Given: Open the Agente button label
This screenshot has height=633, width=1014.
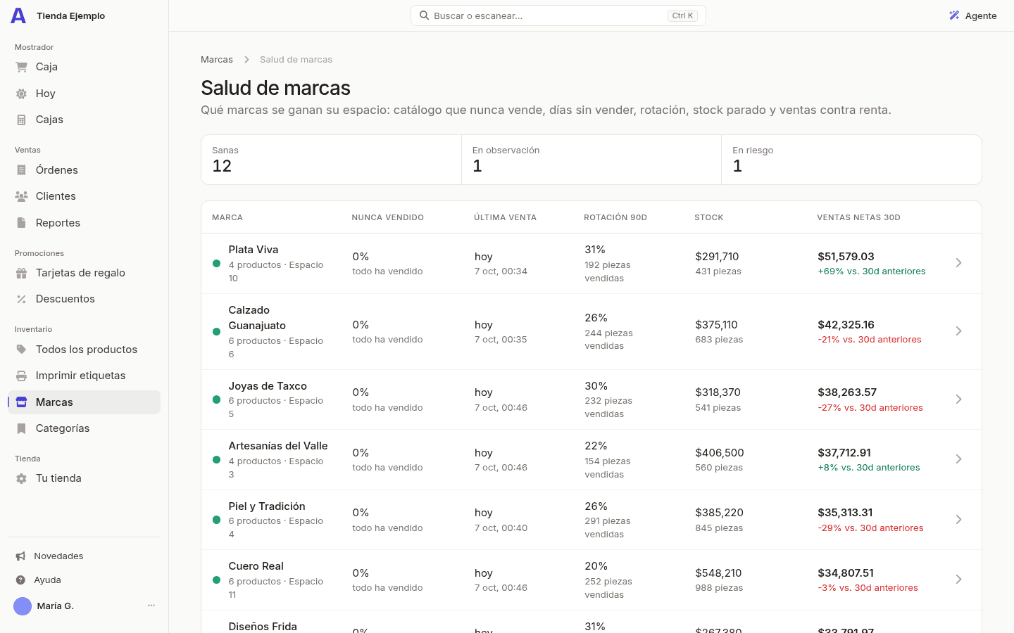Looking at the screenshot, I should coord(981,16).
